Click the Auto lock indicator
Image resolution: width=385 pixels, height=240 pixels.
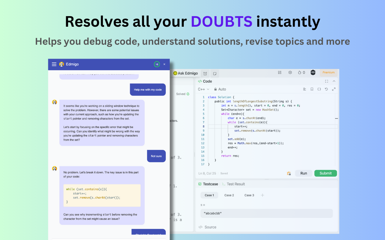[220, 89]
